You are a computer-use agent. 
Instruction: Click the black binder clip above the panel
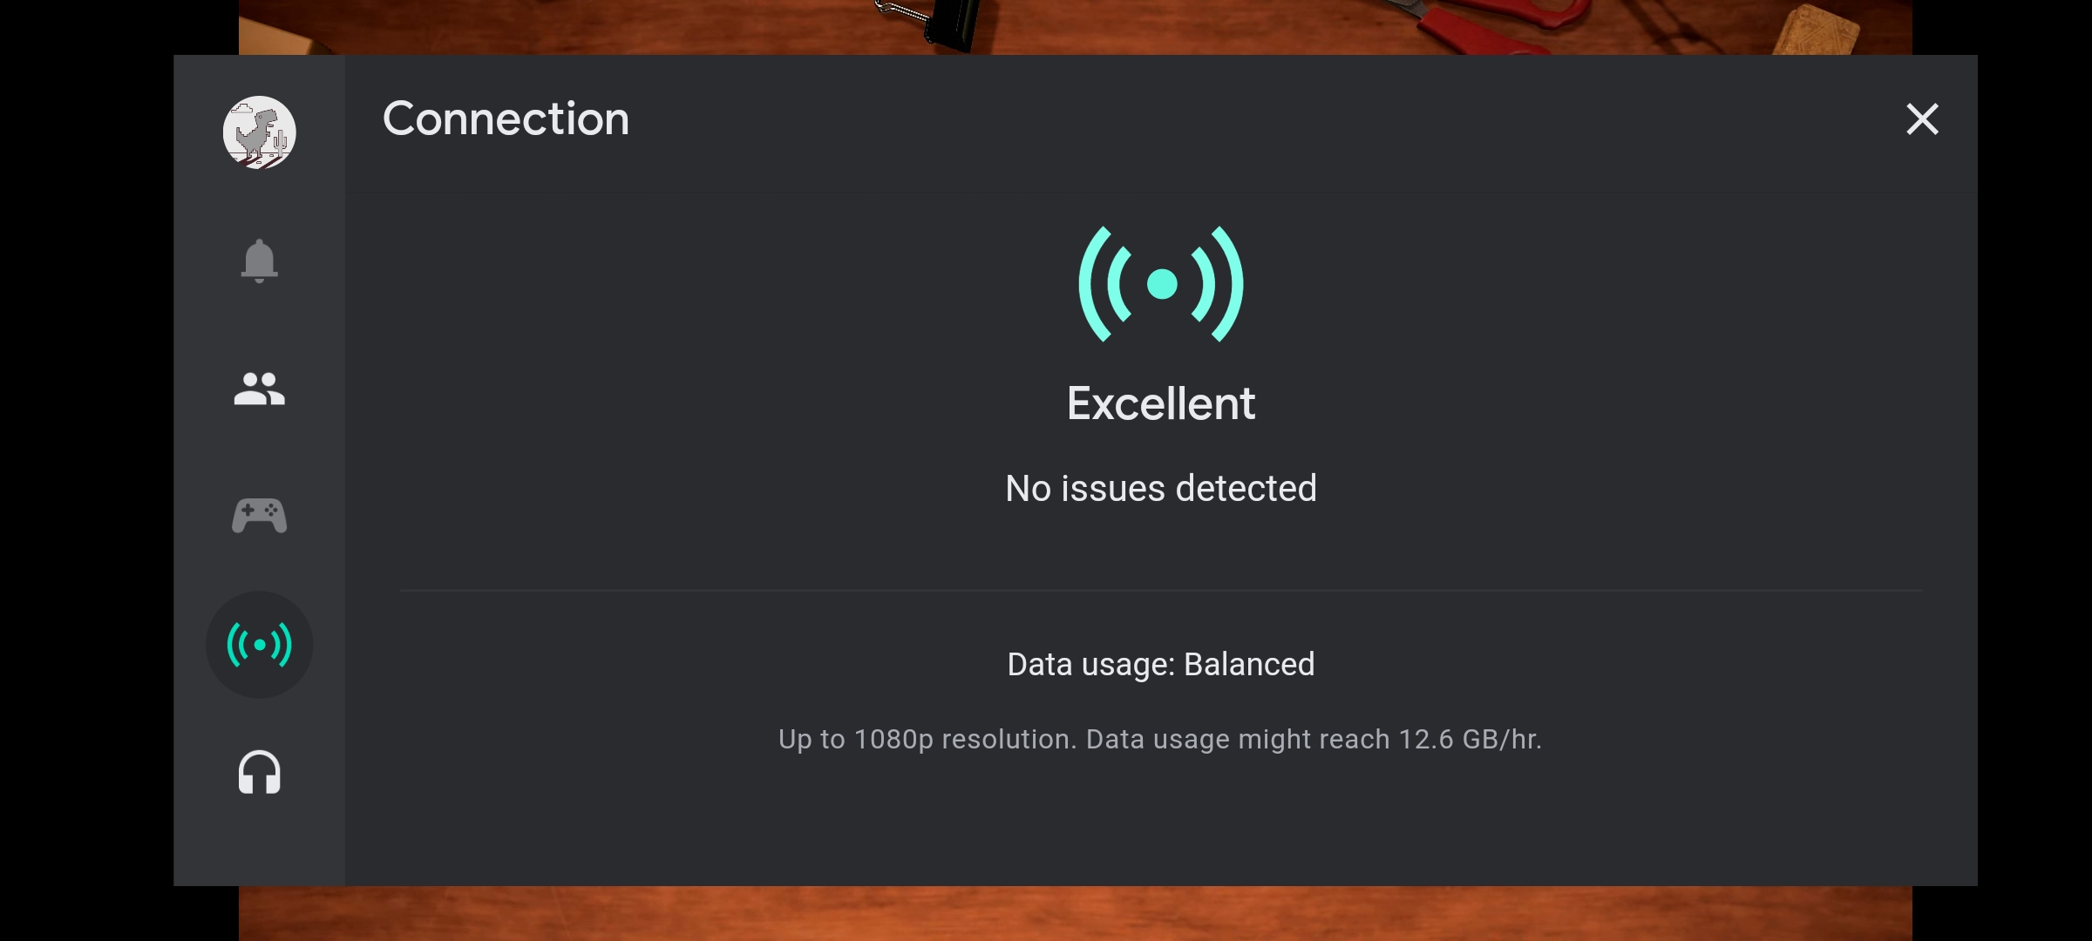pyautogui.click(x=946, y=22)
